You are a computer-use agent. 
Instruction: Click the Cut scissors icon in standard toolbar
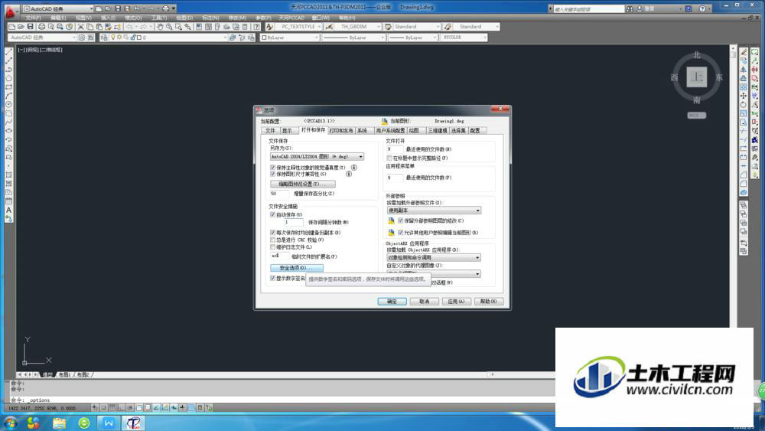81,27
